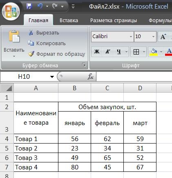Screen dimensions: 172x178
Task: Save the workbook via the floppy icon
Action: 29,6
